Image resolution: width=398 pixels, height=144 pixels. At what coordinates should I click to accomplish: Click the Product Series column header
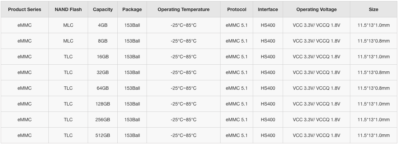point(25,9)
